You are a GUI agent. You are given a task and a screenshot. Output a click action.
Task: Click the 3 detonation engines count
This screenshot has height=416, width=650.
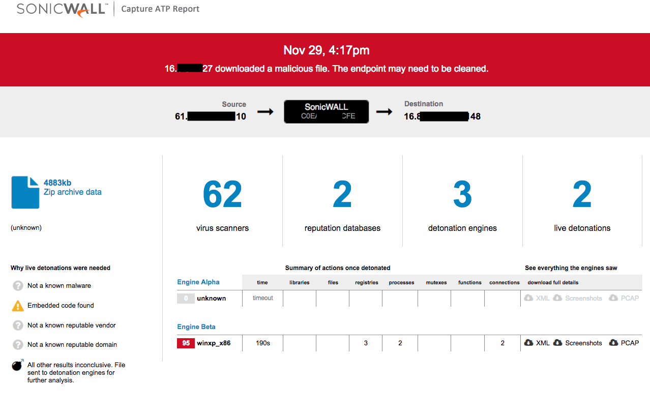pos(462,195)
